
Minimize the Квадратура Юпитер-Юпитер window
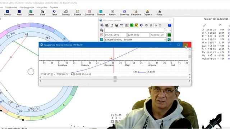(170, 45)
